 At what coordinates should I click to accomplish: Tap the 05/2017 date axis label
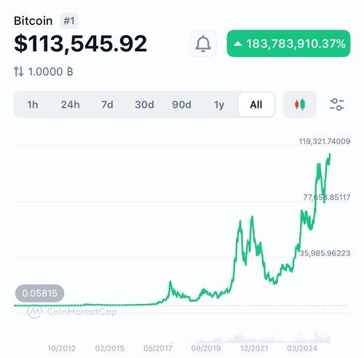pos(158,349)
